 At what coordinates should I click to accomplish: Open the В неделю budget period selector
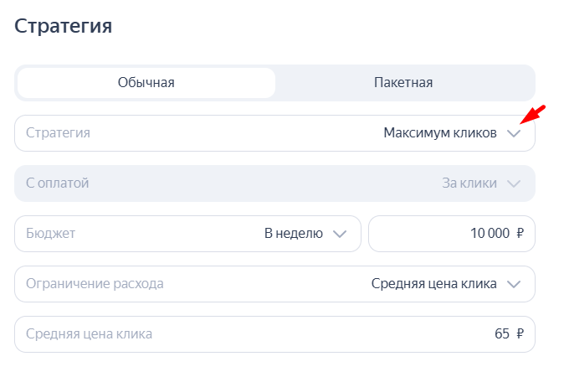[x=293, y=234]
